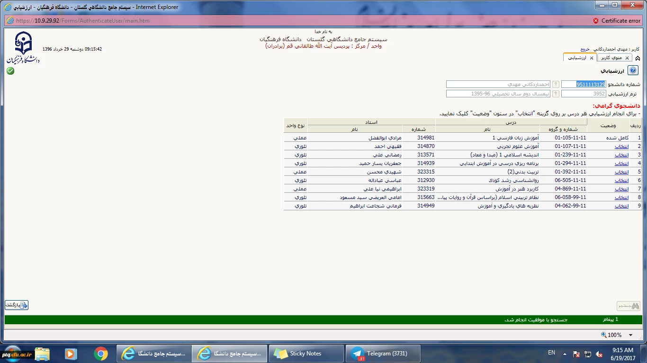Click the lookup icon beside student number field
Screen dimensions: 647x363
(x=556, y=84)
